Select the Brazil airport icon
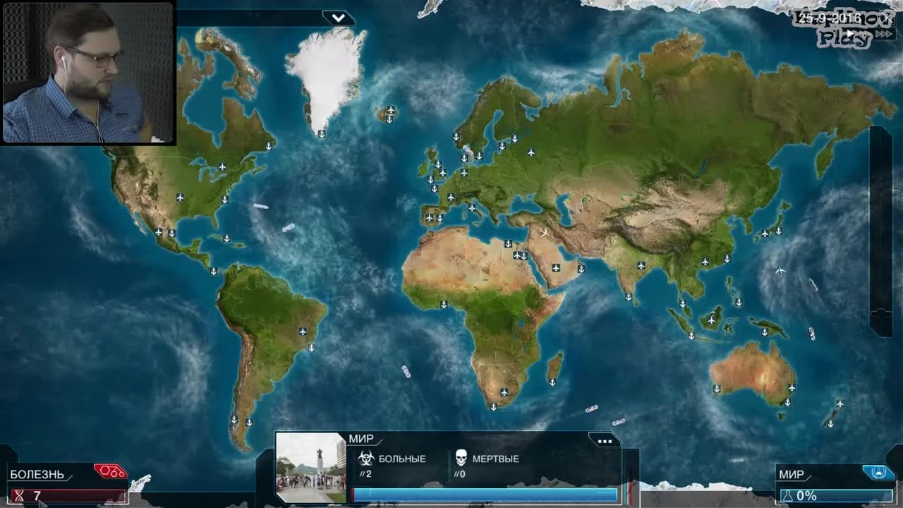This screenshot has width=903, height=508. [303, 332]
